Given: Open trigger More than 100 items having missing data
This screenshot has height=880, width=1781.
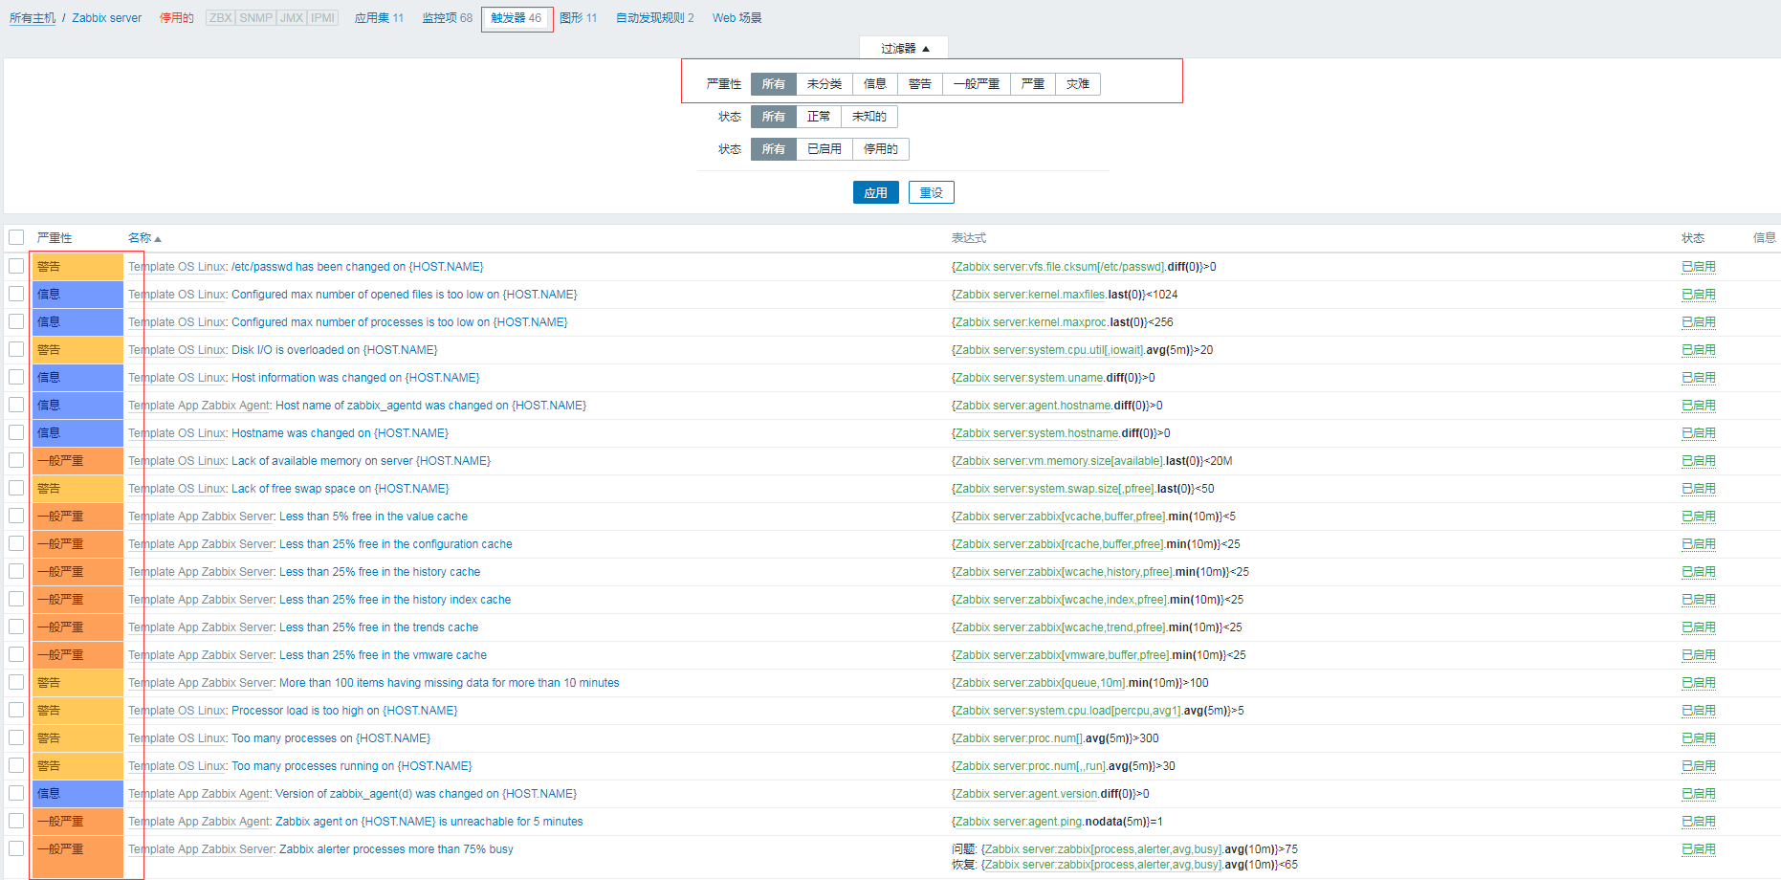Looking at the screenshot, I should click(450, 683).
